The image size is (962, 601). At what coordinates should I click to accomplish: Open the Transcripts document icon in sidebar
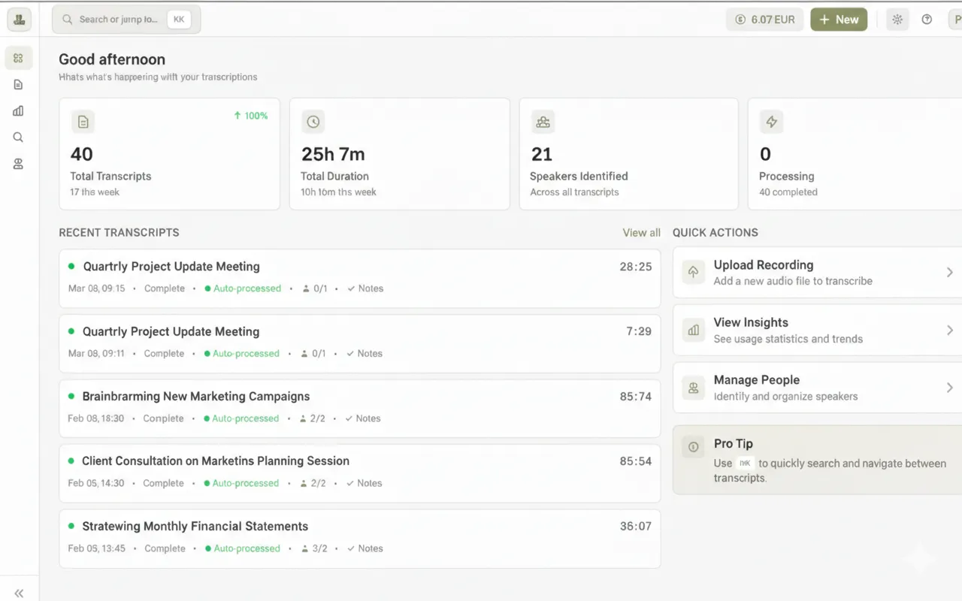click(x=19, y=84)
